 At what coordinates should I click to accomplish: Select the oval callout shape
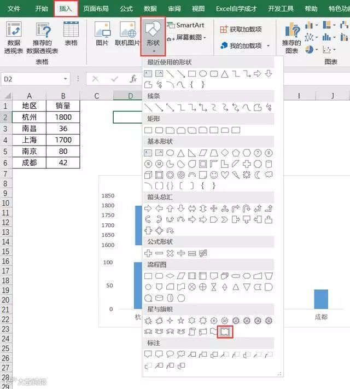(x=170, y=355)
